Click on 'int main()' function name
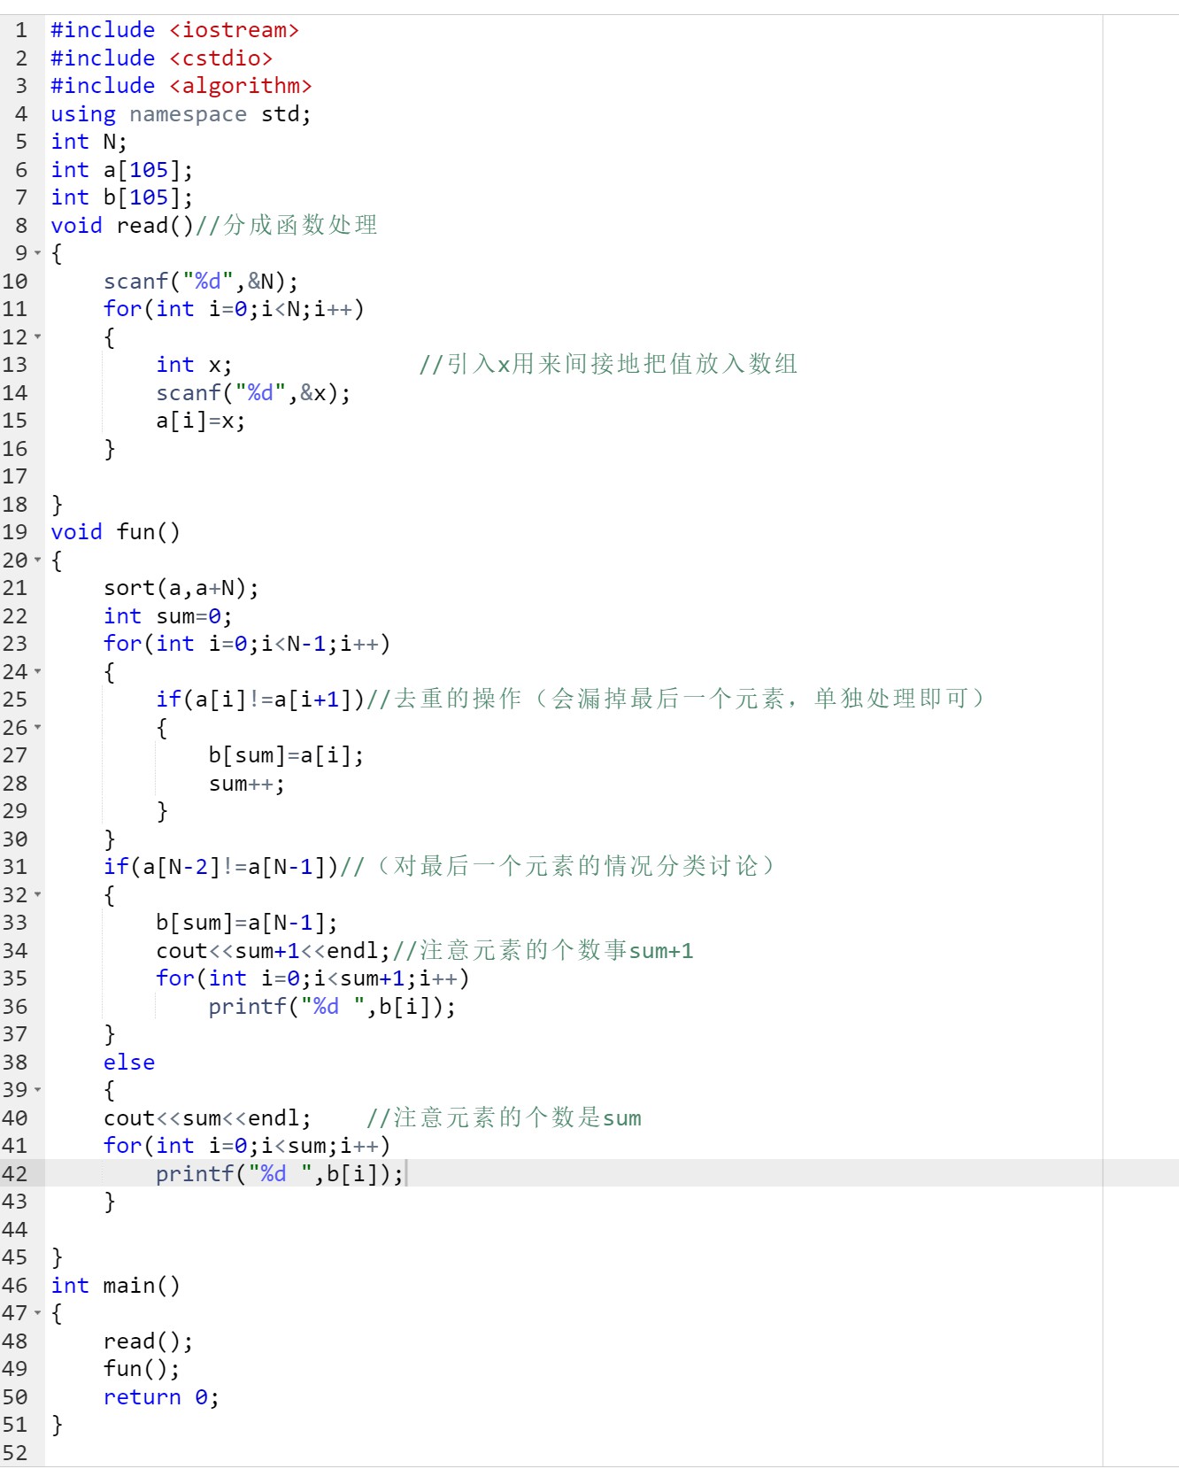 point(115,1286)
